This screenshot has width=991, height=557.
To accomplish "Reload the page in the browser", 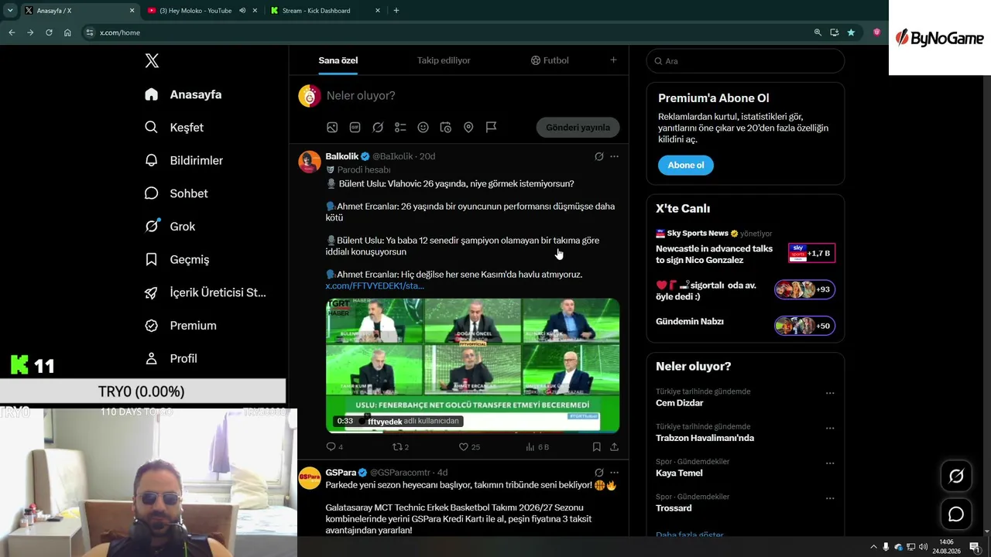I will click(49, 32).
